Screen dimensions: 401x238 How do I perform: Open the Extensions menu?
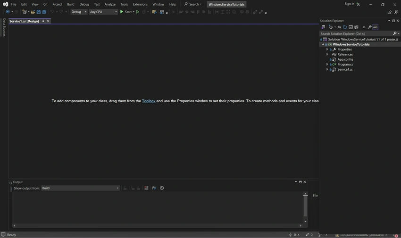click(140, 4)
